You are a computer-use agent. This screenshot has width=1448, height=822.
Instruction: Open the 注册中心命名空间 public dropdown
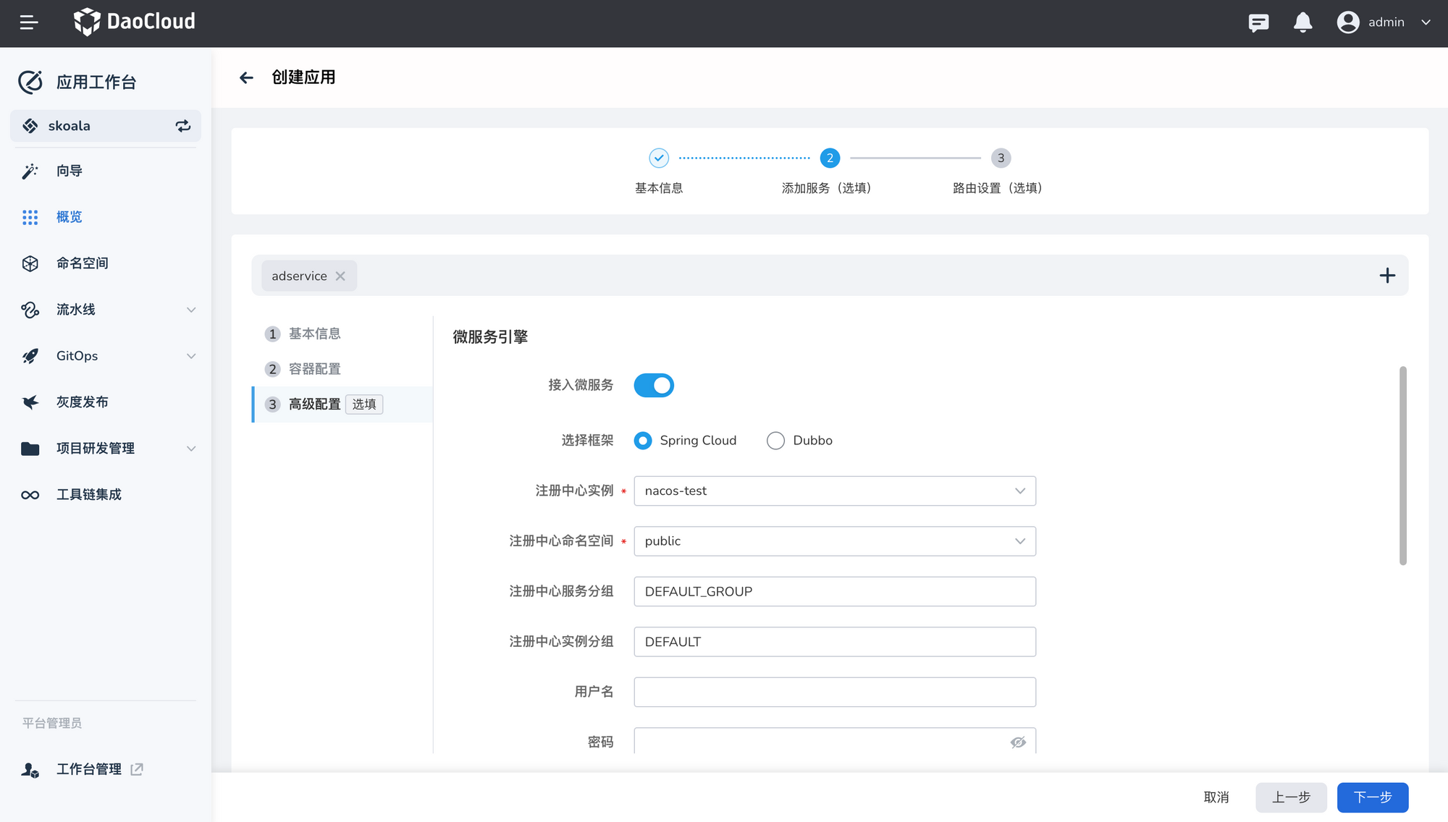pyautogui.click(x=835, y=541)
